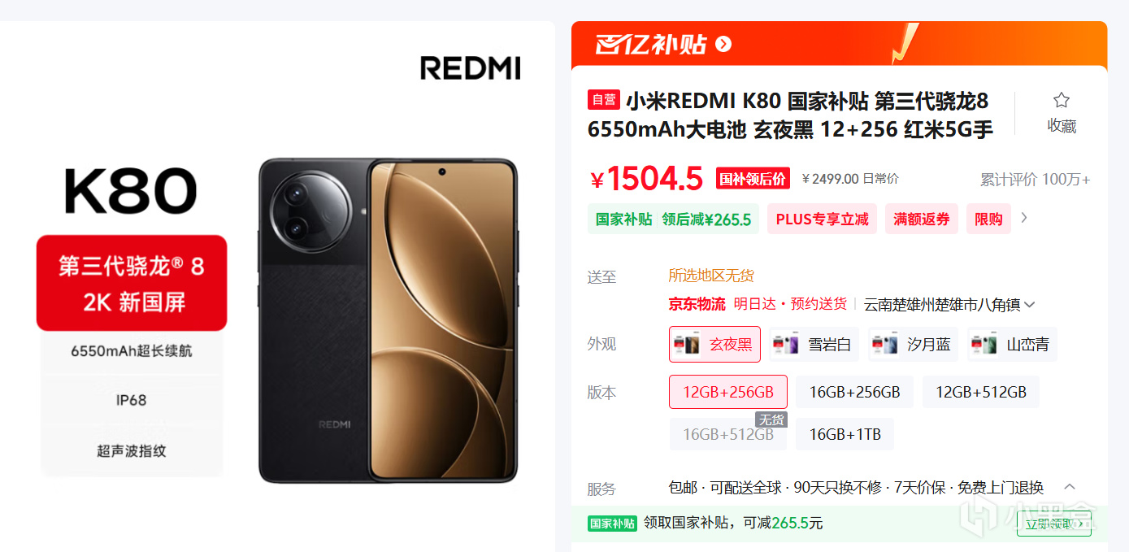
Task: Open the PLUS专享立减 promotion tag
Action: coord(822,219)
